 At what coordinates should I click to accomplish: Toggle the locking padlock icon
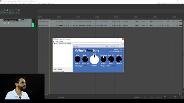pos(19,13)
